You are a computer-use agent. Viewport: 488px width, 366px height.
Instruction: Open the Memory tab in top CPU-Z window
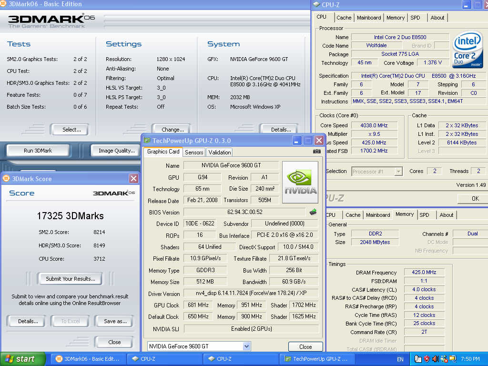395,18
